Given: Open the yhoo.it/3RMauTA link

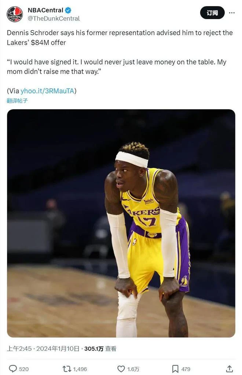Looking at the screenshot, I should [x=47, y=91].
